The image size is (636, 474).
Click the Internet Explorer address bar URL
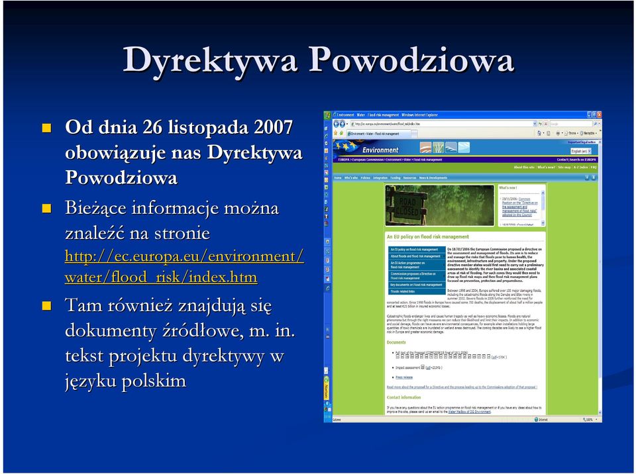click(x=442, y=124)
